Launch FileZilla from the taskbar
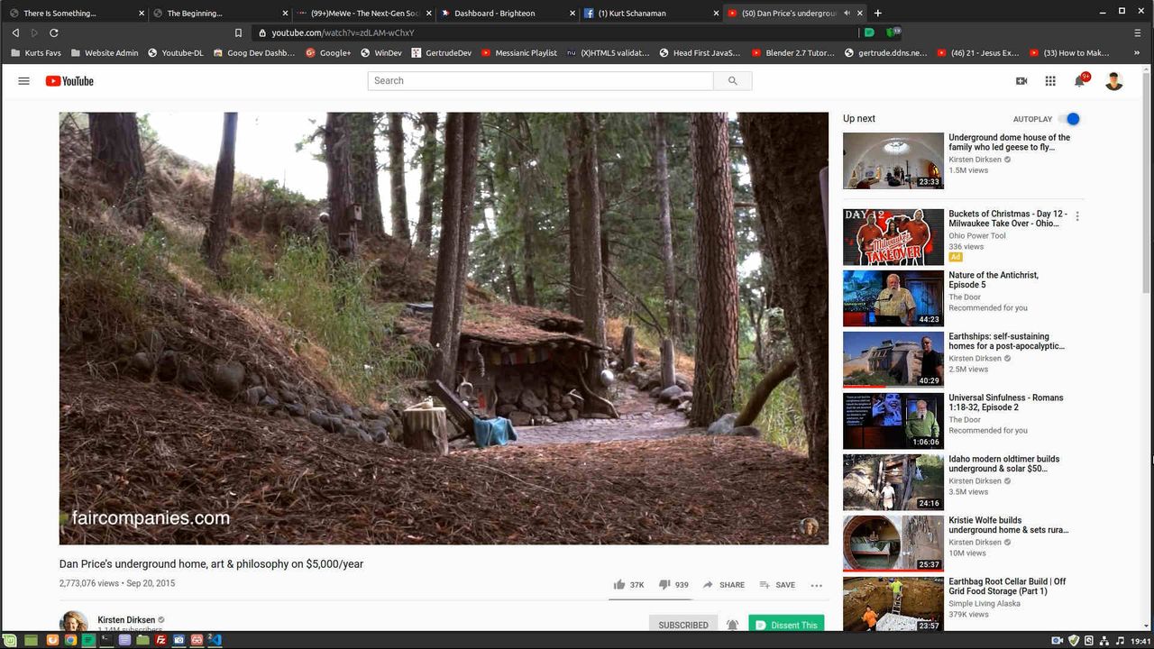This screenshot has width=1154, height=649. [161, 640]
